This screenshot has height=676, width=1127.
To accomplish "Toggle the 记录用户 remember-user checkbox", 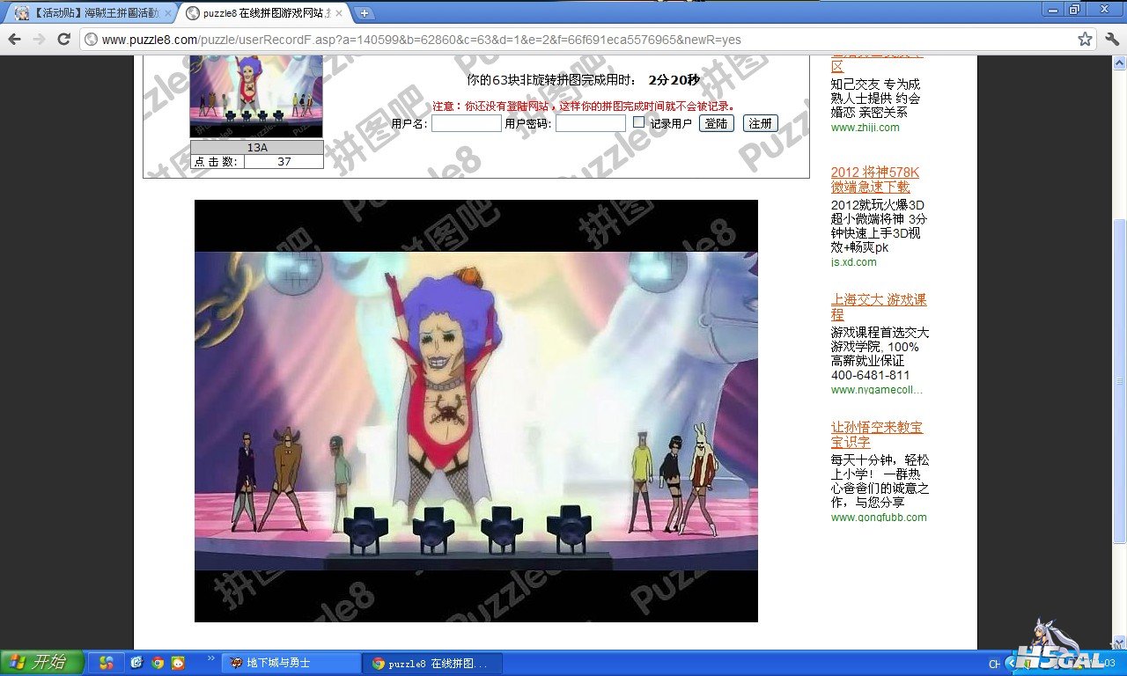I will coord(638,122).
